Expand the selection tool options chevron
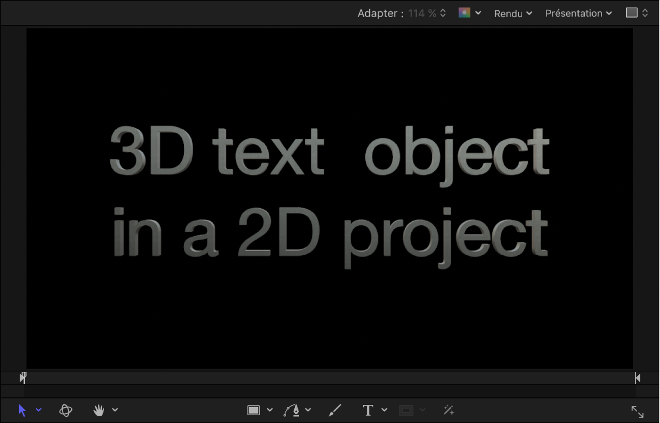The image size is (660, 423). (x=39, y=410)
